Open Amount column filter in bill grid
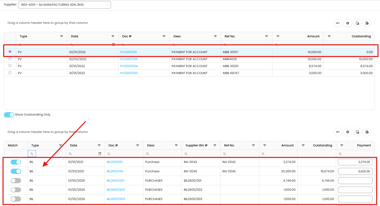 coord(265,145)
